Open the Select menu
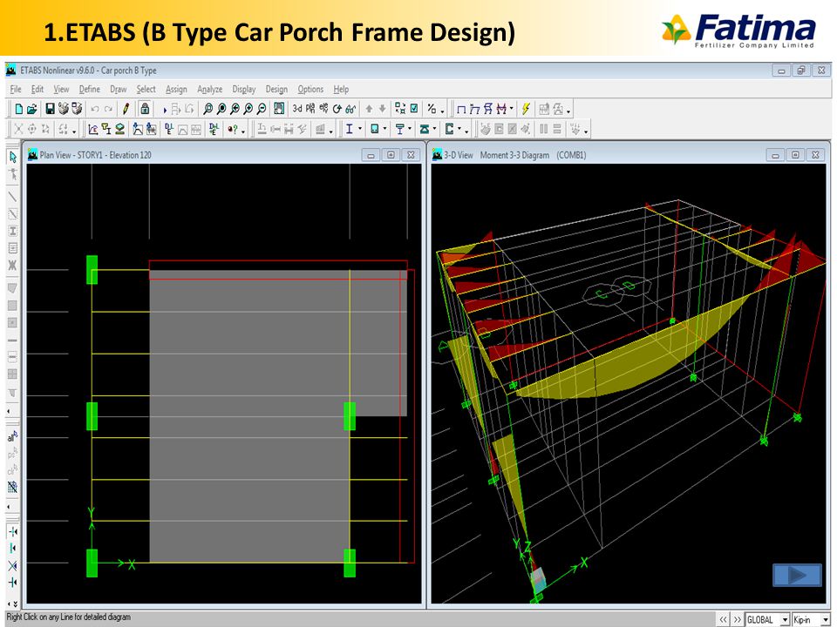This screenshot has width=837, height=627. [x=146, y=89]
